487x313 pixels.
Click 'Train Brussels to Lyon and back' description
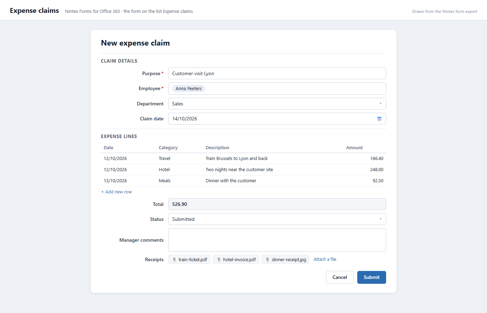[237, 159]
